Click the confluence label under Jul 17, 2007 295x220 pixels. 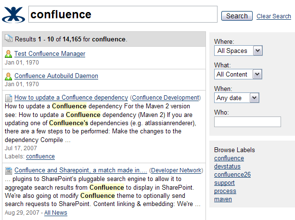(40, 156)
